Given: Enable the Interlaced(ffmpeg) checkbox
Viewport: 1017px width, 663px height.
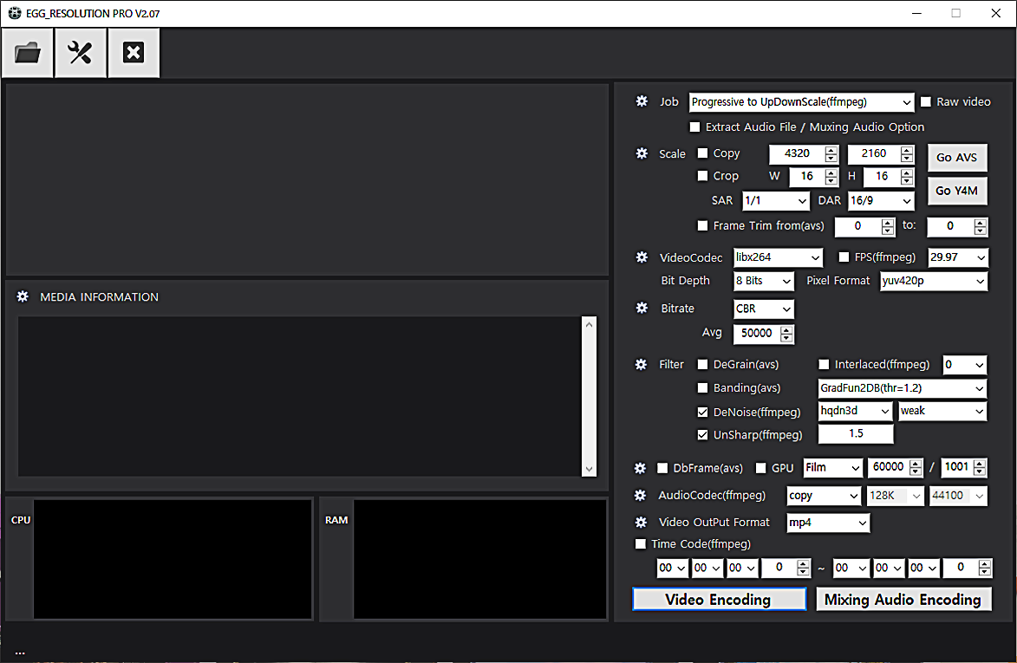Looking at the screenshot, I should click(824, 364).
